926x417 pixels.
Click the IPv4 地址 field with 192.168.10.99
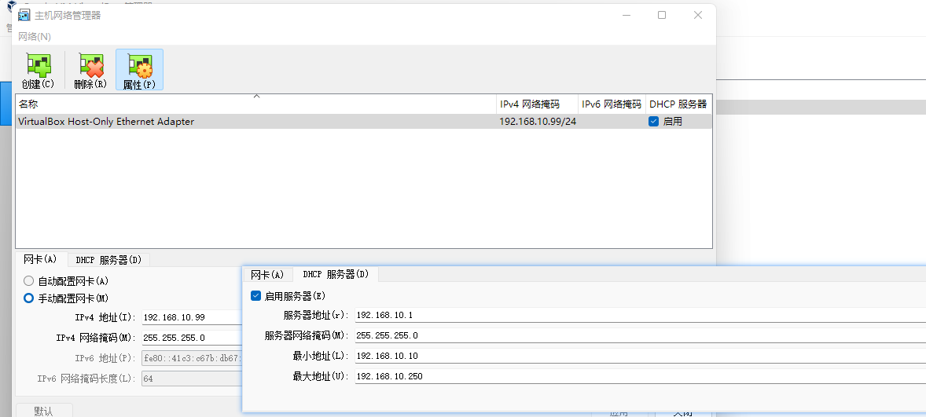tap(192, 317)
